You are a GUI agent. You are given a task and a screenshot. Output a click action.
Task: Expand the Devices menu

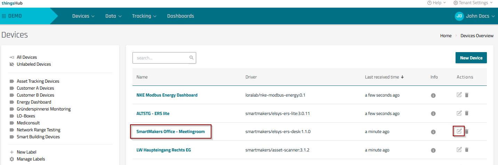coord(83,16)
